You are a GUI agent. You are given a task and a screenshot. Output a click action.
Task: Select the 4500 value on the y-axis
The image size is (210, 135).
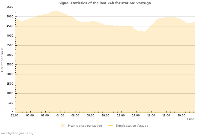click(x=10, y=26)
